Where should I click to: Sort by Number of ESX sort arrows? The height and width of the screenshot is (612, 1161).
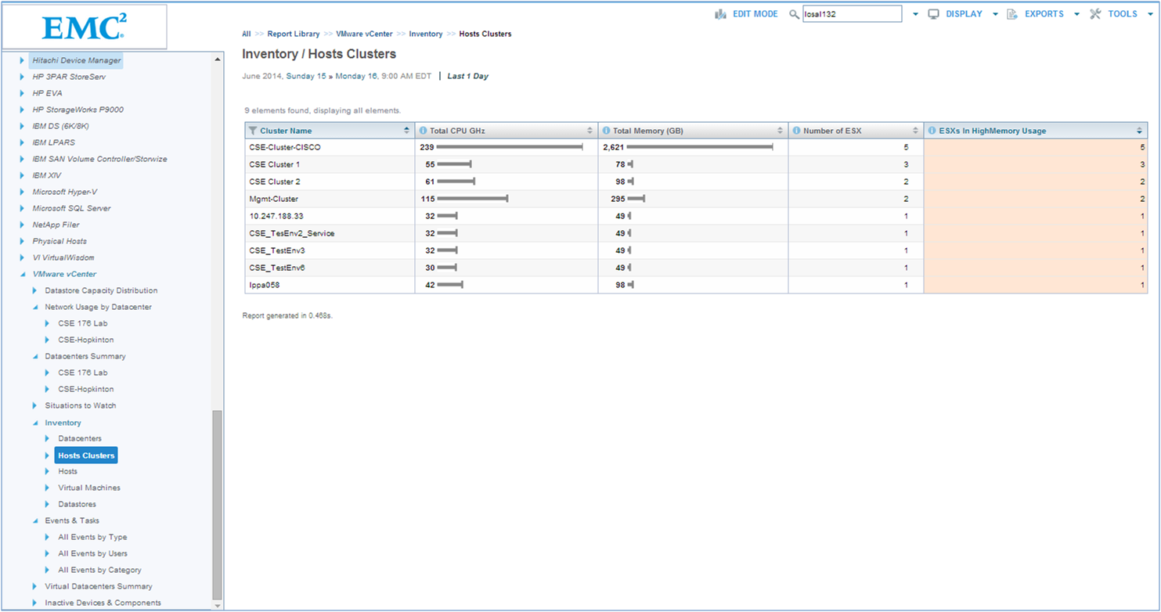click(915, 131)
